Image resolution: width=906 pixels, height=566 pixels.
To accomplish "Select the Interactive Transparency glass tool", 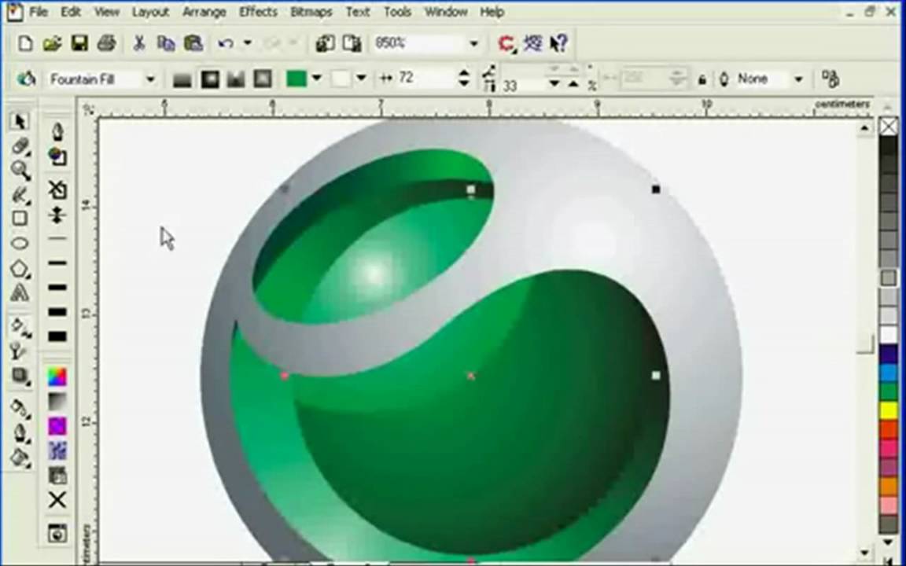I will [x=20, y=351].
